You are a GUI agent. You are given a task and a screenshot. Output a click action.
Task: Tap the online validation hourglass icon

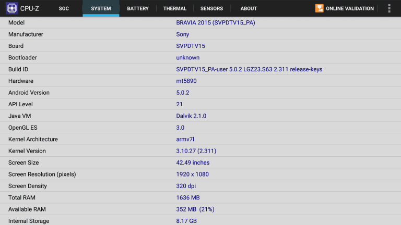click(x=319, y=8)
